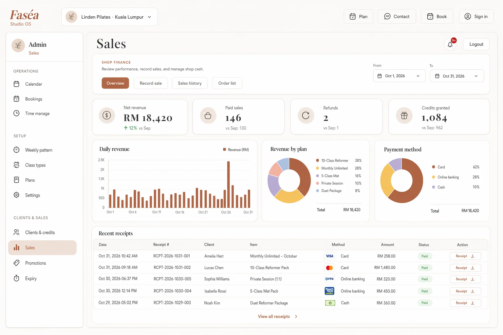Click the Touch 'n Go logo in Isabella Rossi row
This screenshot has height=335, width=503.
pos(329,291)
